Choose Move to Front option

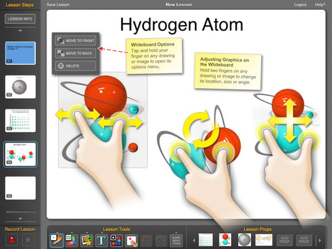click(75, 41)
